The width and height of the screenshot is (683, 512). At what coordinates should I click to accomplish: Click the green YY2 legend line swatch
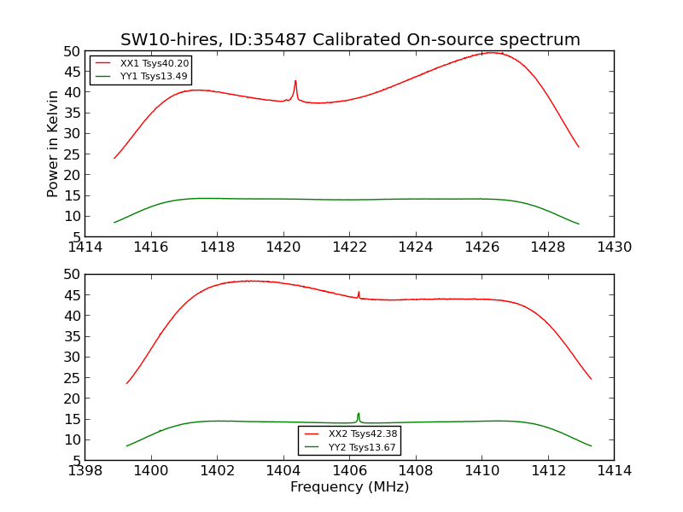click(312, 447)
